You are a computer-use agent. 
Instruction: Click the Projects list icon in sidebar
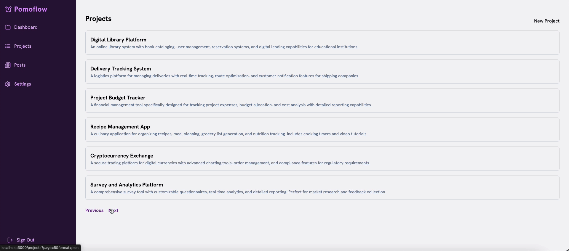coord(8,46)
